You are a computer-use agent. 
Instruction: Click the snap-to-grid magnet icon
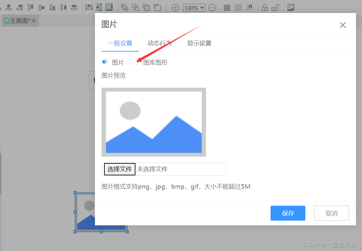coord(238,8)
